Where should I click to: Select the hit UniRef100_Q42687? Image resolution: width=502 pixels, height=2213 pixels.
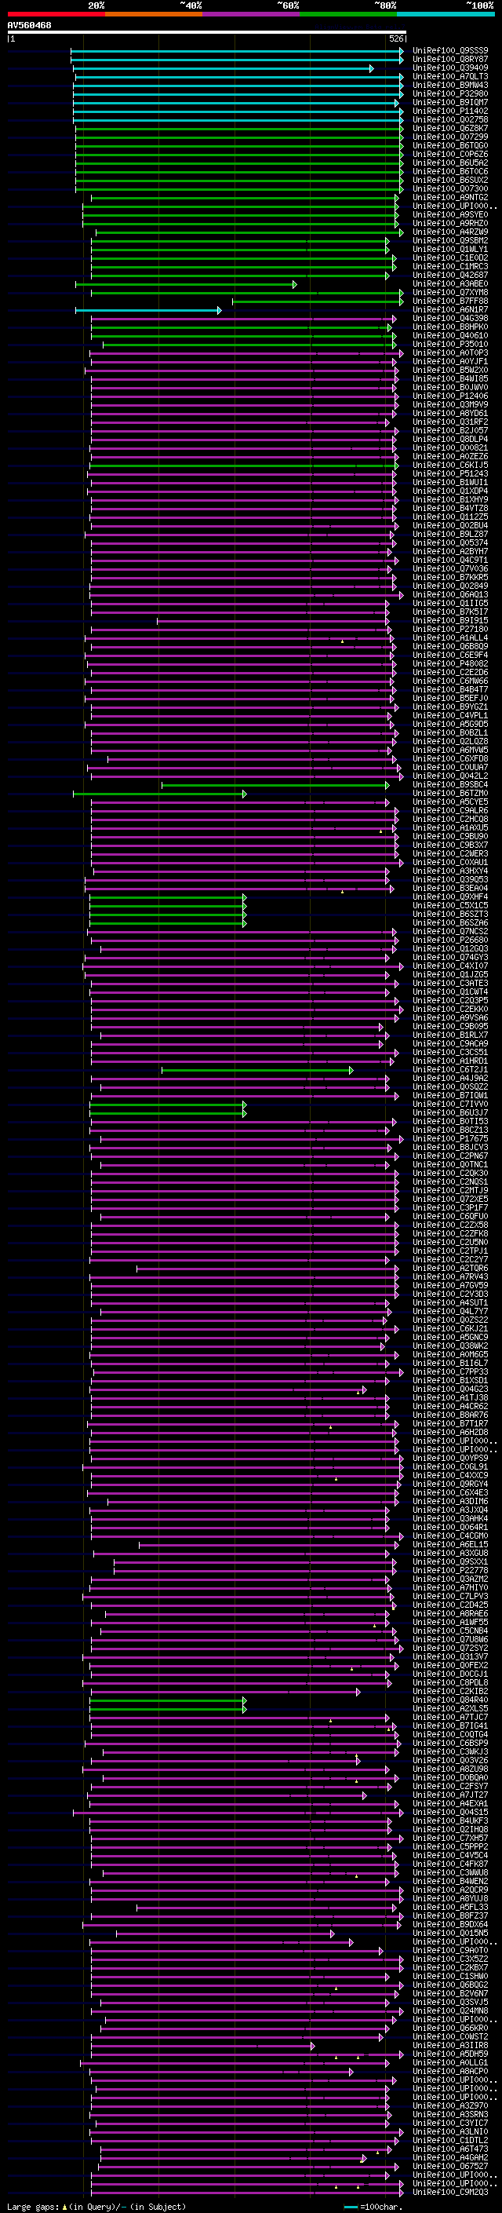[x=450, y=275]
